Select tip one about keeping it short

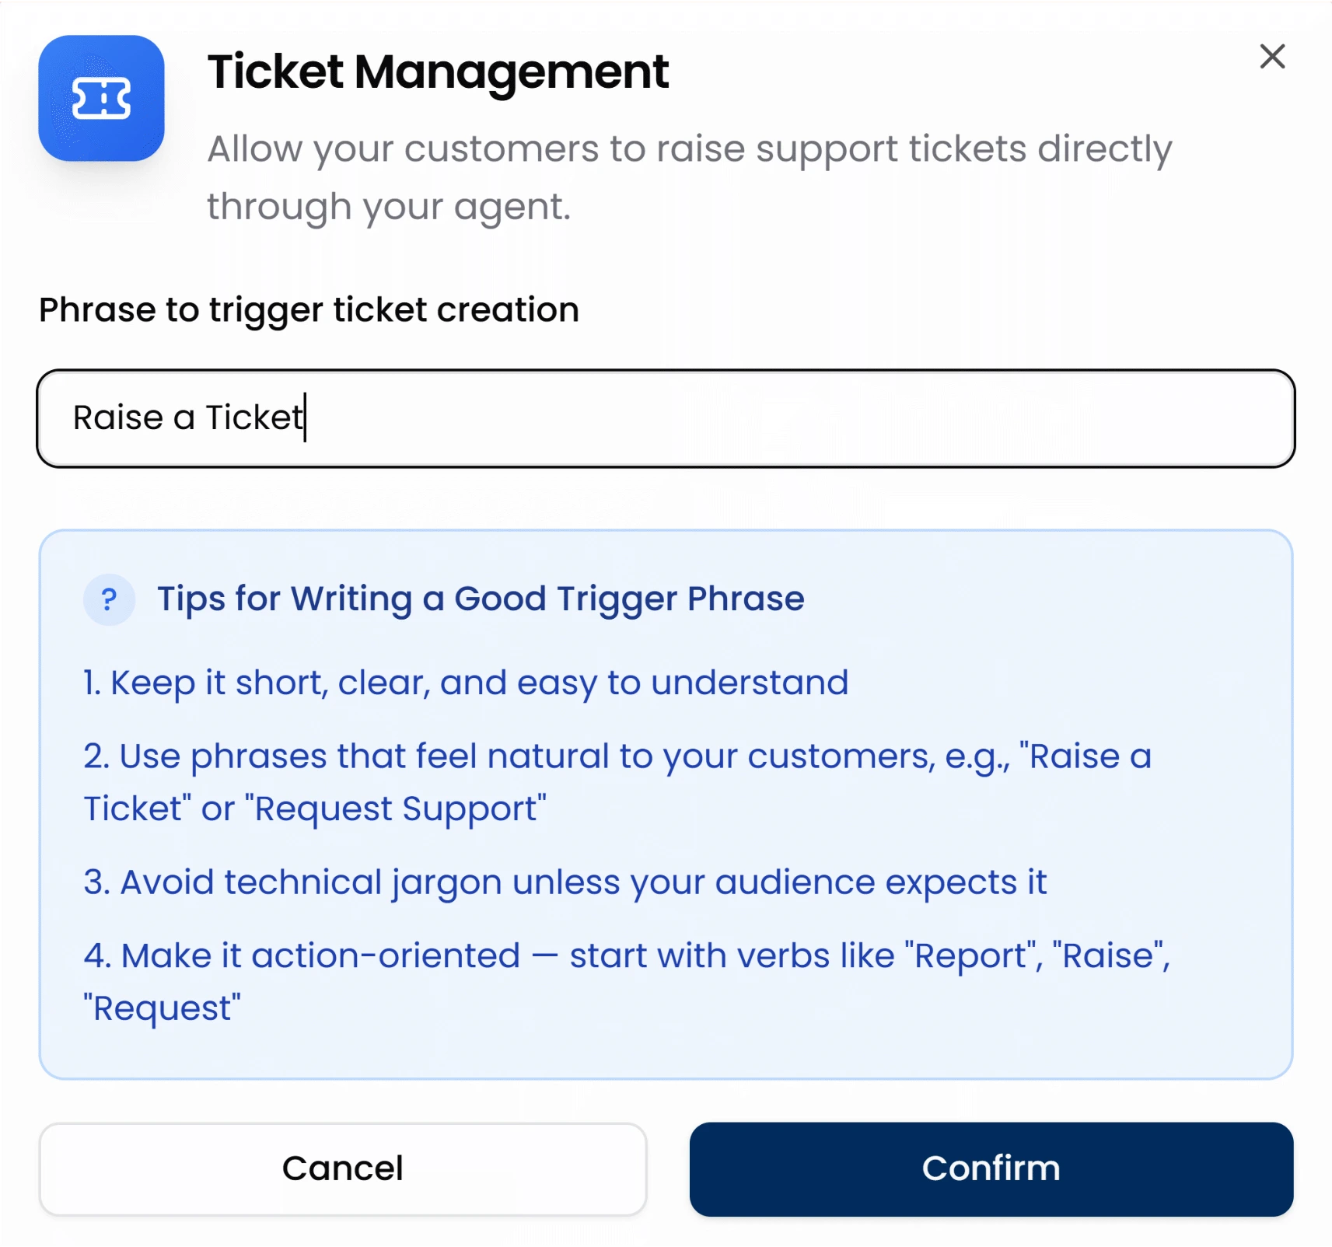pos(464,683)
